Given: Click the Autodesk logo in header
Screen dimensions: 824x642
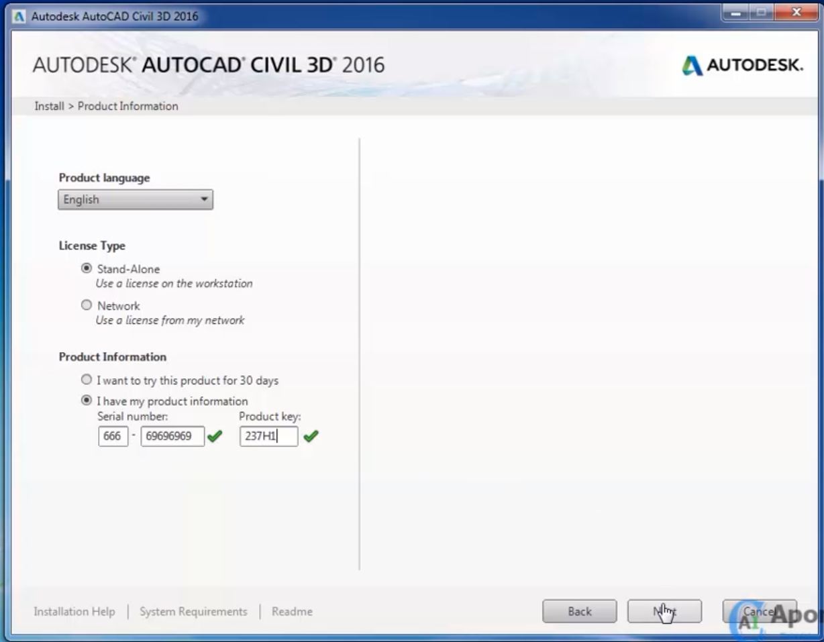Looking at the screenshot, I should pyautogui.click(x=742, y=65).
